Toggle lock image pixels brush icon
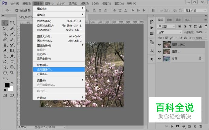The height and width of the screenshot is (130, 209). [171, 38]
